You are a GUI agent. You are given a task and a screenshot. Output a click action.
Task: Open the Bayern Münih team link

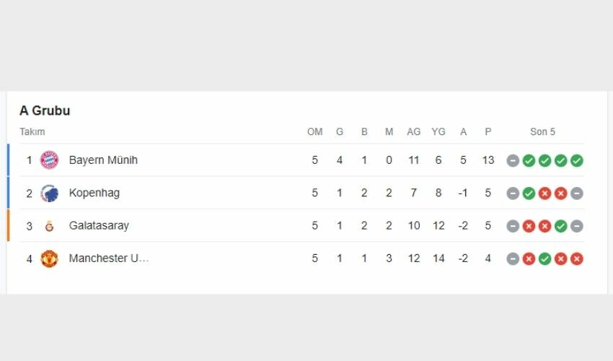tap(103, 160)
